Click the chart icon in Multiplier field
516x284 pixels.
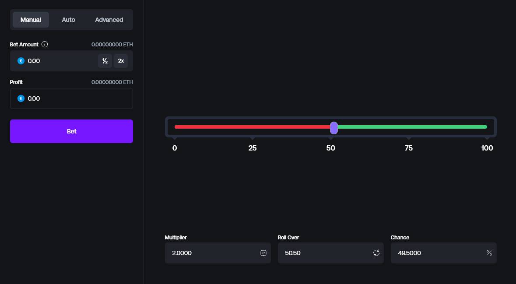coord(263,253)
